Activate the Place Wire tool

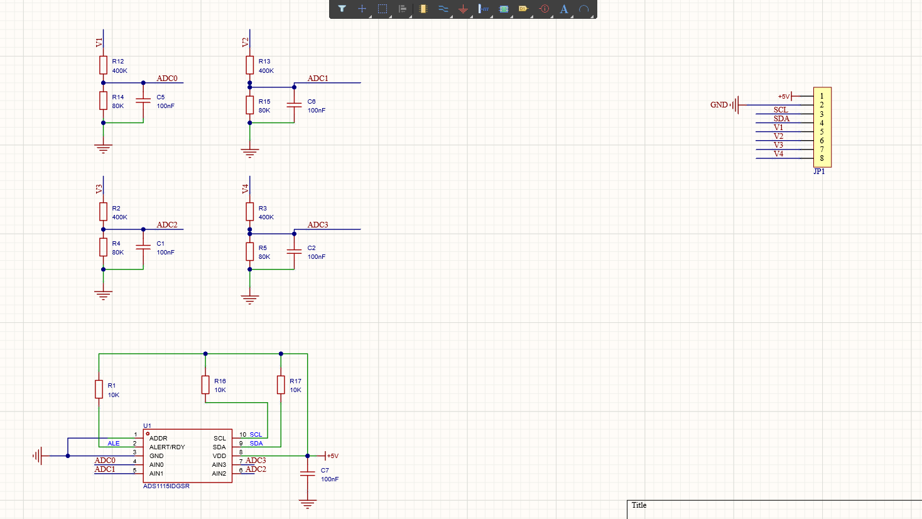click(x=443, y=9)
